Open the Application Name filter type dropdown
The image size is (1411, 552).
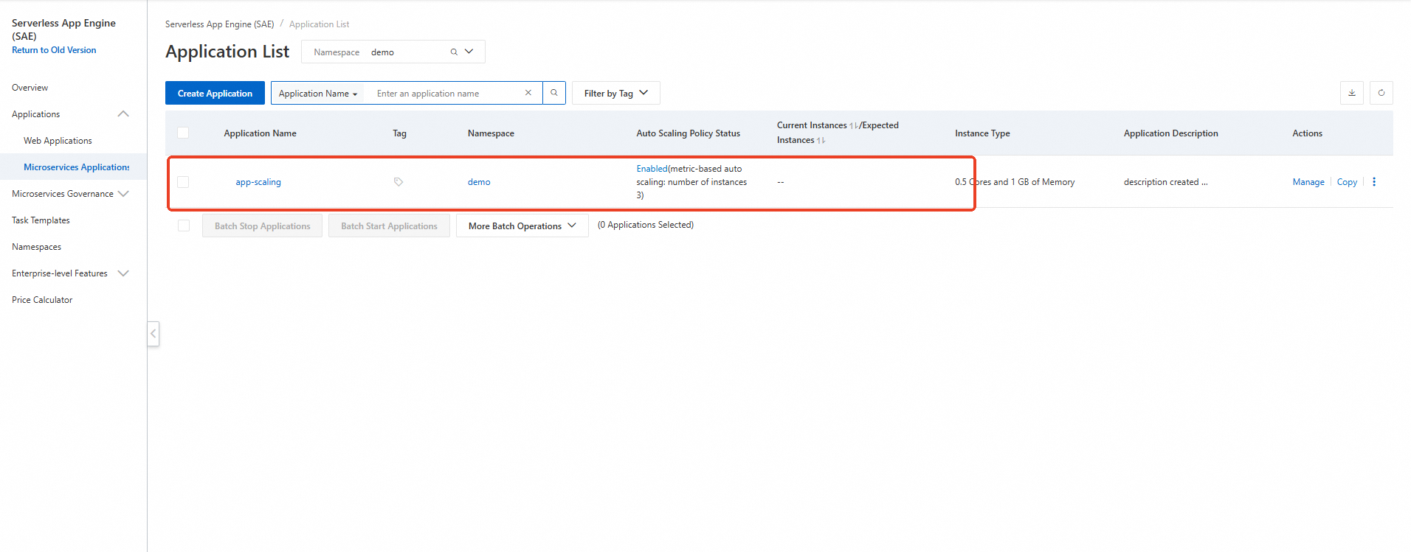tap(318, 94)
